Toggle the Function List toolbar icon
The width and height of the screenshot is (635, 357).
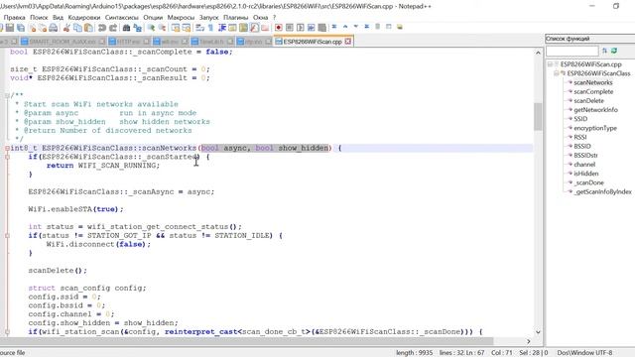(254, 28)
